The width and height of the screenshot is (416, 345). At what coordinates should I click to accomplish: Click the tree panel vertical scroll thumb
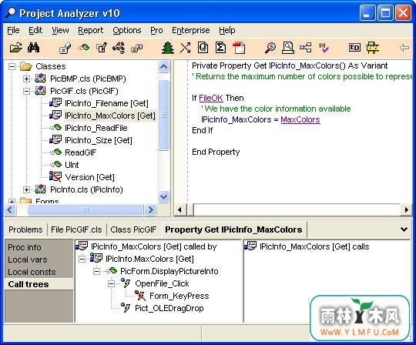[163, 115]
